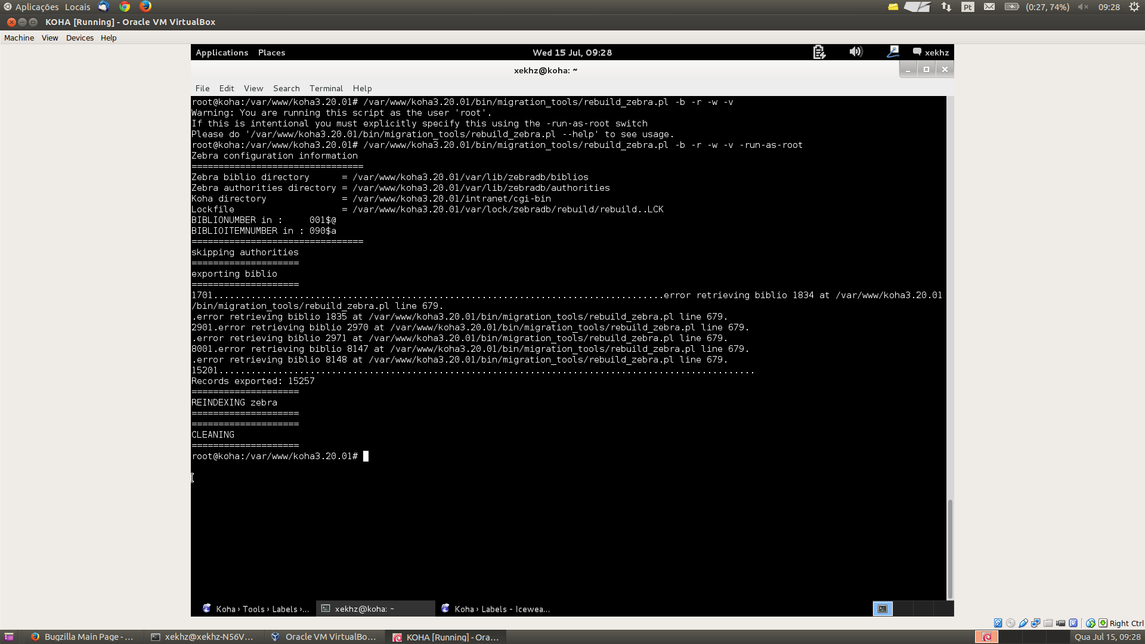Click guest battery power indicator icon
The height and width of the screenshot is (644, 1145).
point(819,52)
